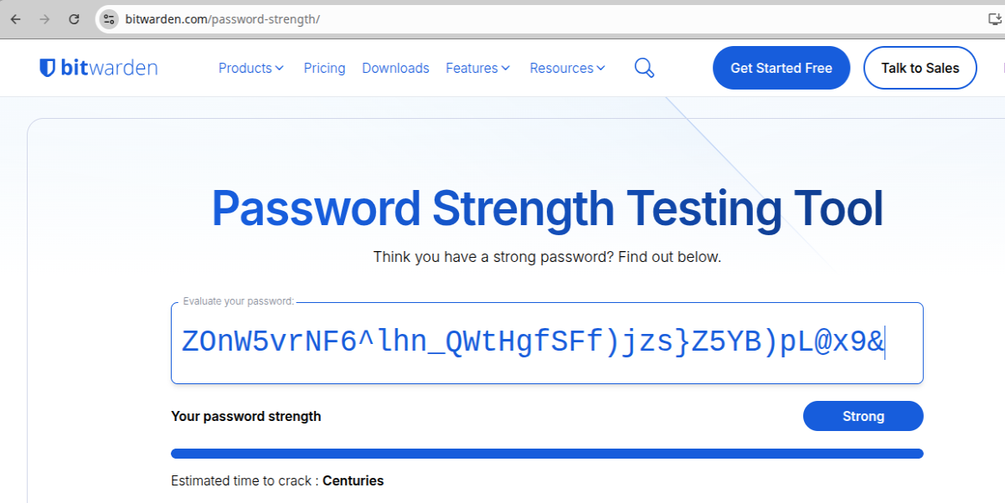Click the blue password strength bar

(547, 454)
